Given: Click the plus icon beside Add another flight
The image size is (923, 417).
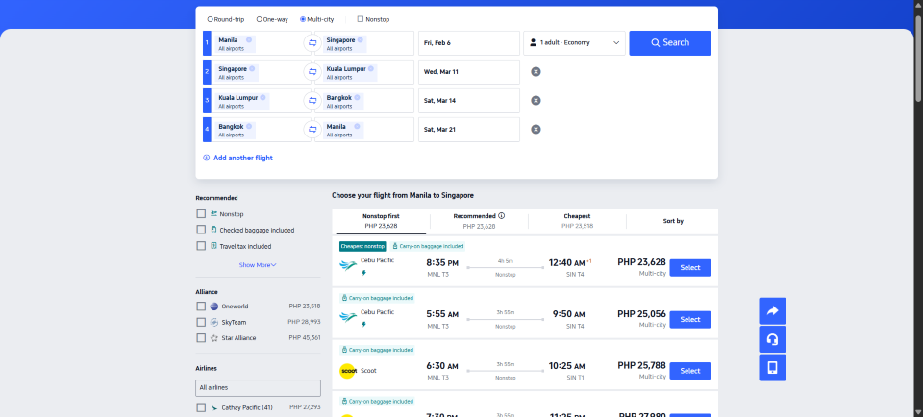Looking at the screenshot, I should click(206, 158).
